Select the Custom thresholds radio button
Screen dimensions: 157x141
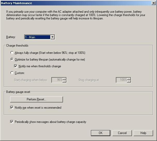[12, 73]
